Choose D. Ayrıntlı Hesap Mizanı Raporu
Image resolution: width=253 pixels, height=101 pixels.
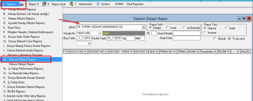coord(31,23)
